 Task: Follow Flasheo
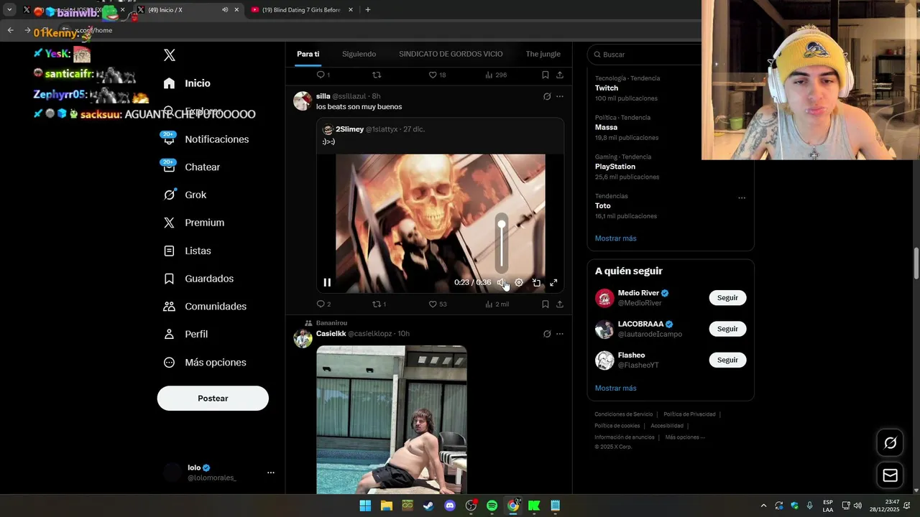tap(727, 360)
